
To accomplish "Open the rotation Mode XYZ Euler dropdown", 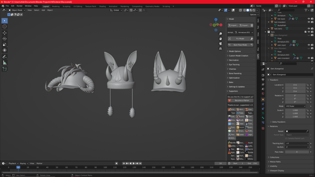I will 295,106.
